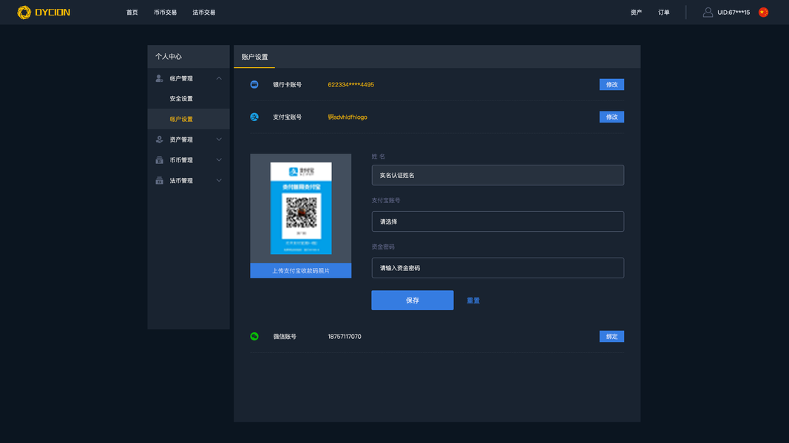Click 账户管理 sidebar label
The image size is (789, 443).
181,78
